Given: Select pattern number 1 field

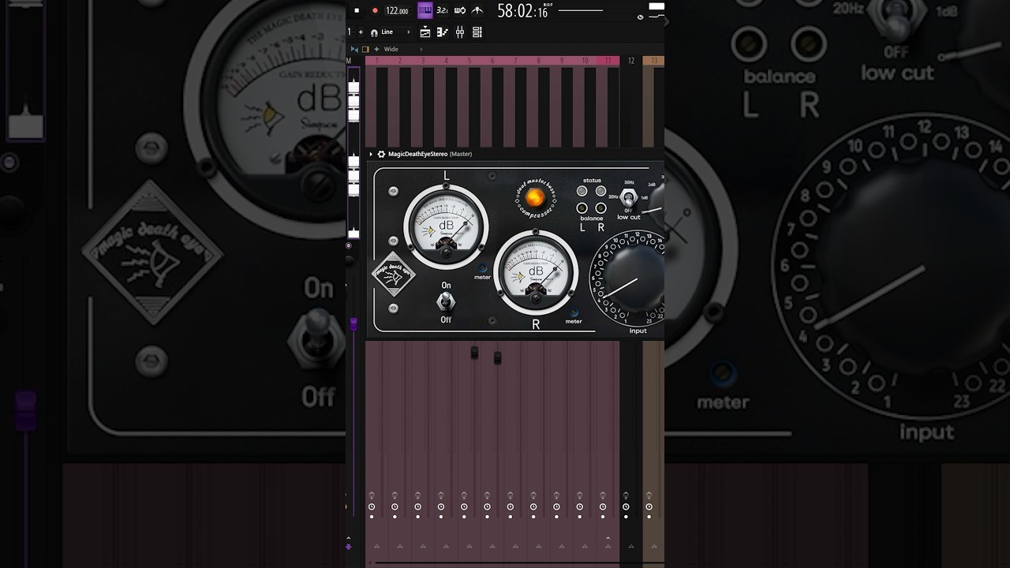Looking at the screenshot, I should coord(350,32).
